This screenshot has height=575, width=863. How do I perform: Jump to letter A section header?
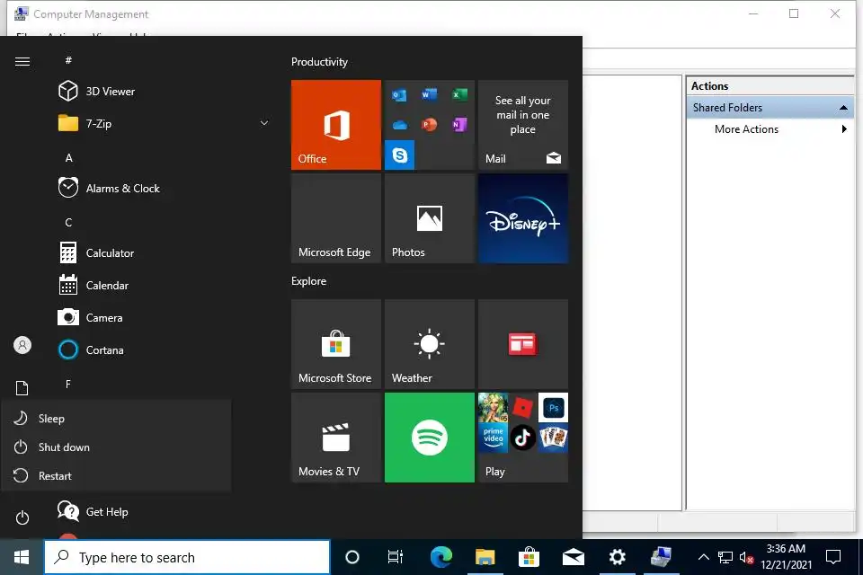click(69, 158)
